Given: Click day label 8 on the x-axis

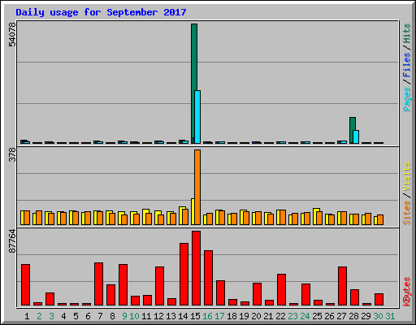Looking at the screenshot, I should pos(112,316).
